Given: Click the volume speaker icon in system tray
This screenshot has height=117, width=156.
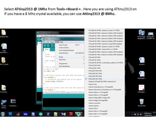Looking at the screenshot, I should click(141, 114).
